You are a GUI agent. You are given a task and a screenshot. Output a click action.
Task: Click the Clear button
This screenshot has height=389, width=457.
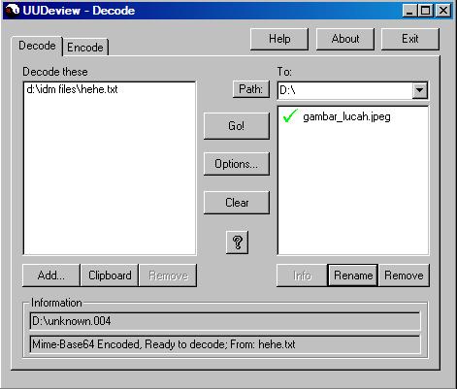pyautogui.click(x=237, y=203)
